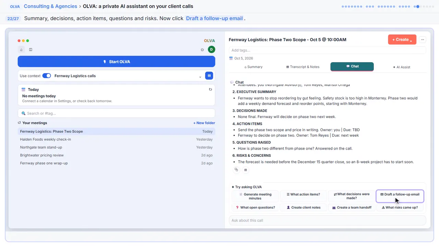
Task: Open the three-dot more options menu
Action: click(x=423, y=39)
